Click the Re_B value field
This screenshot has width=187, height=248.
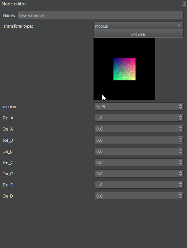(136, 140)
